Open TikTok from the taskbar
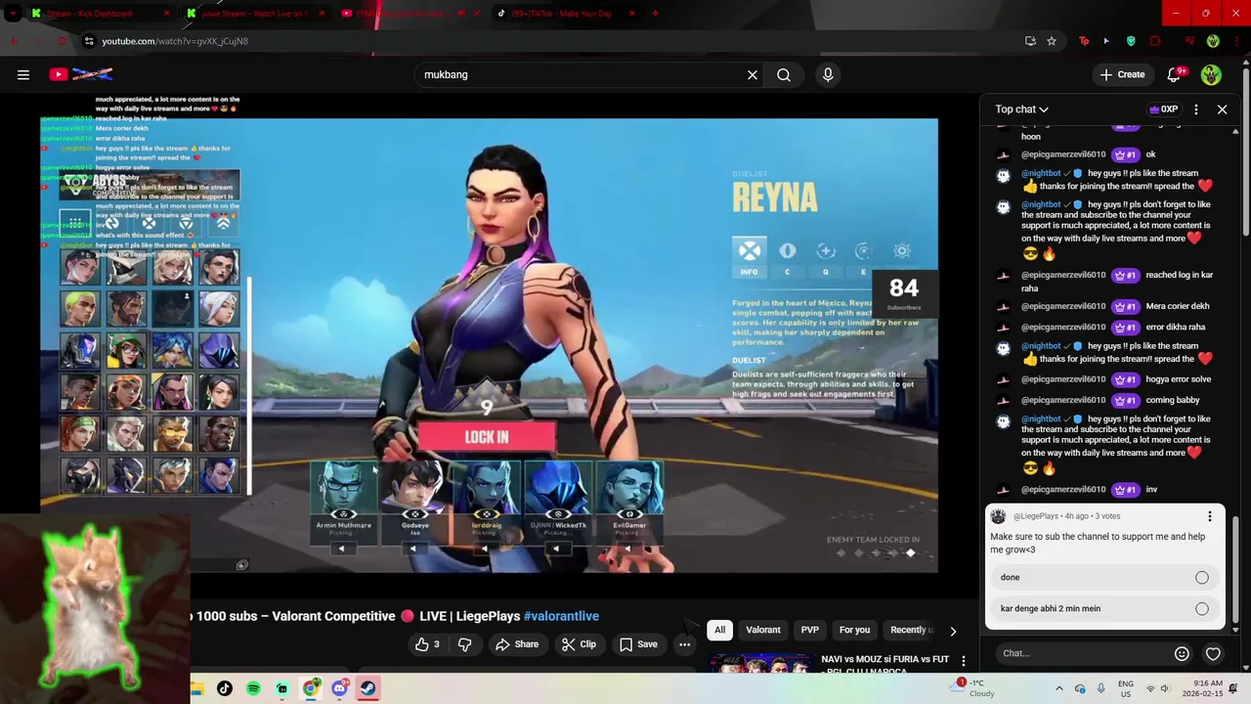Image resolution: width=1251 pixels, height=704 pixels. [225, 688]
